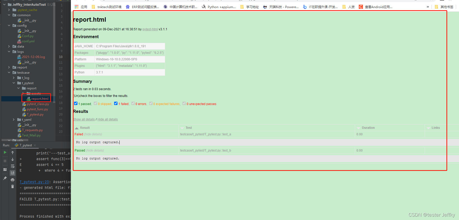Sort results by Test column
The width and height of the screenshot is (459, 220).
pos(189,128)
